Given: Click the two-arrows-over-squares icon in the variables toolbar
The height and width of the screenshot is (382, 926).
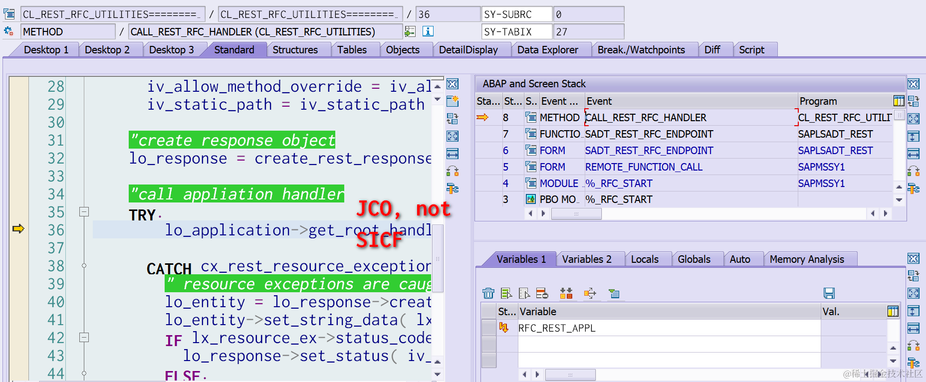Looking at the screenshot, I should [x=566, y=293].
